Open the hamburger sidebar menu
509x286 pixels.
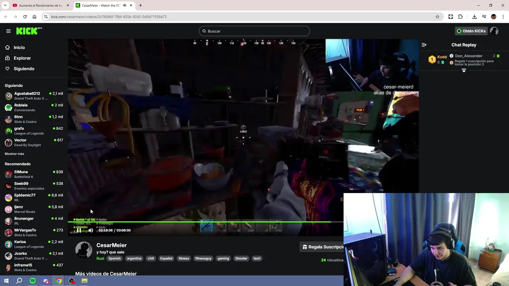point(8,31)
